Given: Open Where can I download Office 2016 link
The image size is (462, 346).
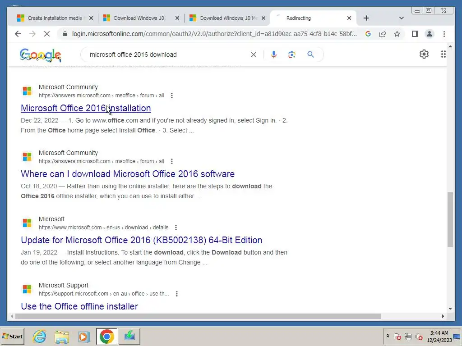Looking at the screenshot, I should (x=128, y=174).
